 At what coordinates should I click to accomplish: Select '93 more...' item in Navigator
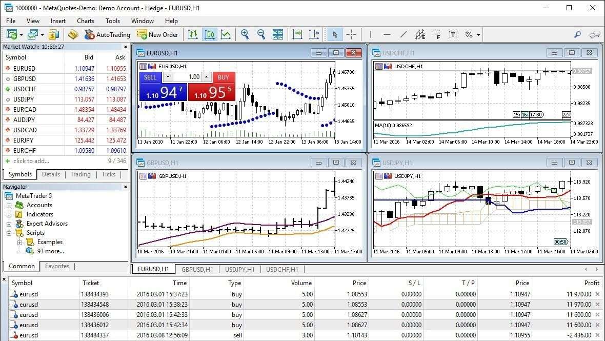coord(51,251)
